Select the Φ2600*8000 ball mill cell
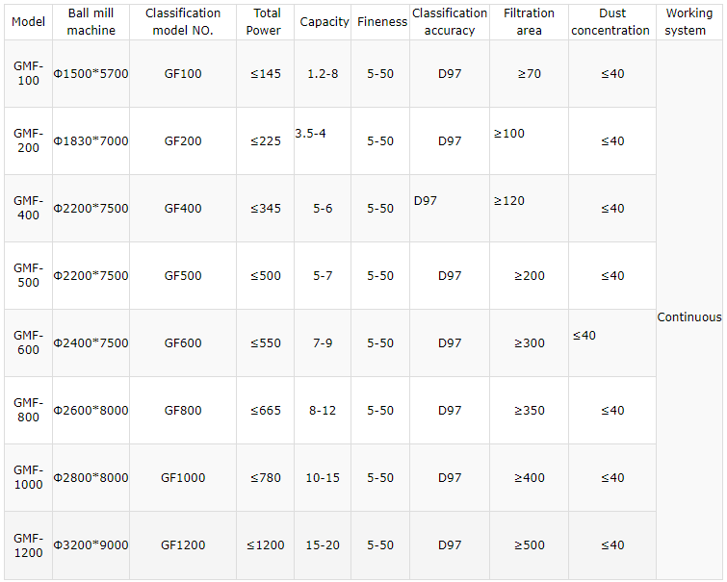727x582 pixels. [x=91, y=411]
